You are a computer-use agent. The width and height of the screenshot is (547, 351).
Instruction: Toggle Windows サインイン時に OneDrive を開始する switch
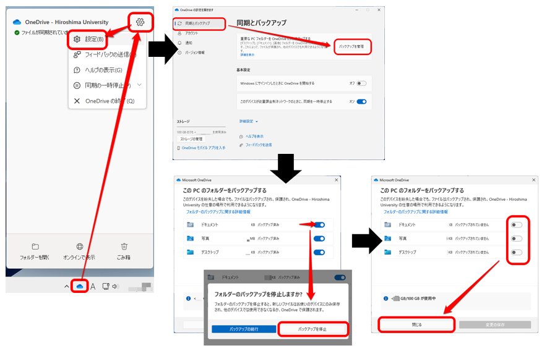click(361, 83)
